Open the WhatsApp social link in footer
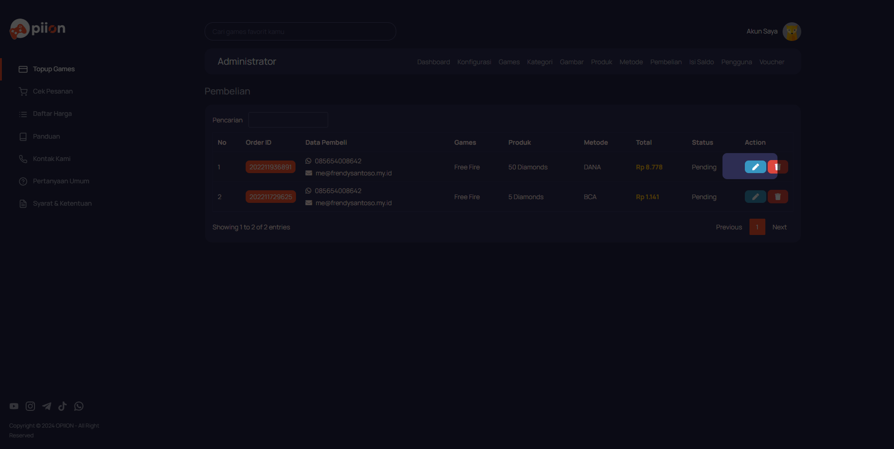This screenshot has width=894, height=449. pos(79,406)
